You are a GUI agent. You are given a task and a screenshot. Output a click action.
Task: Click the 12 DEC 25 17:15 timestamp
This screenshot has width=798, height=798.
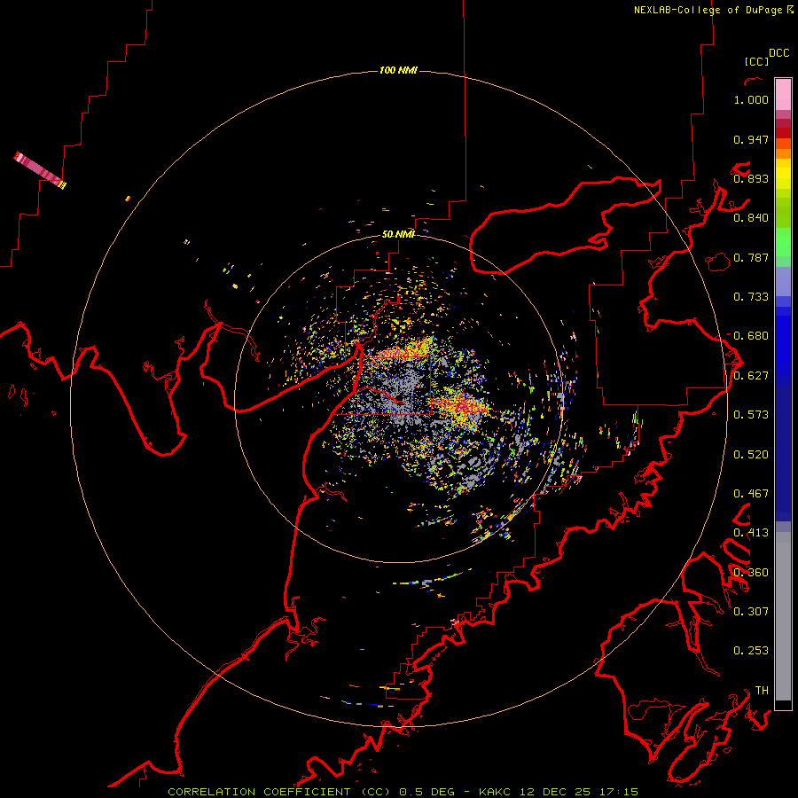[579, 792]
